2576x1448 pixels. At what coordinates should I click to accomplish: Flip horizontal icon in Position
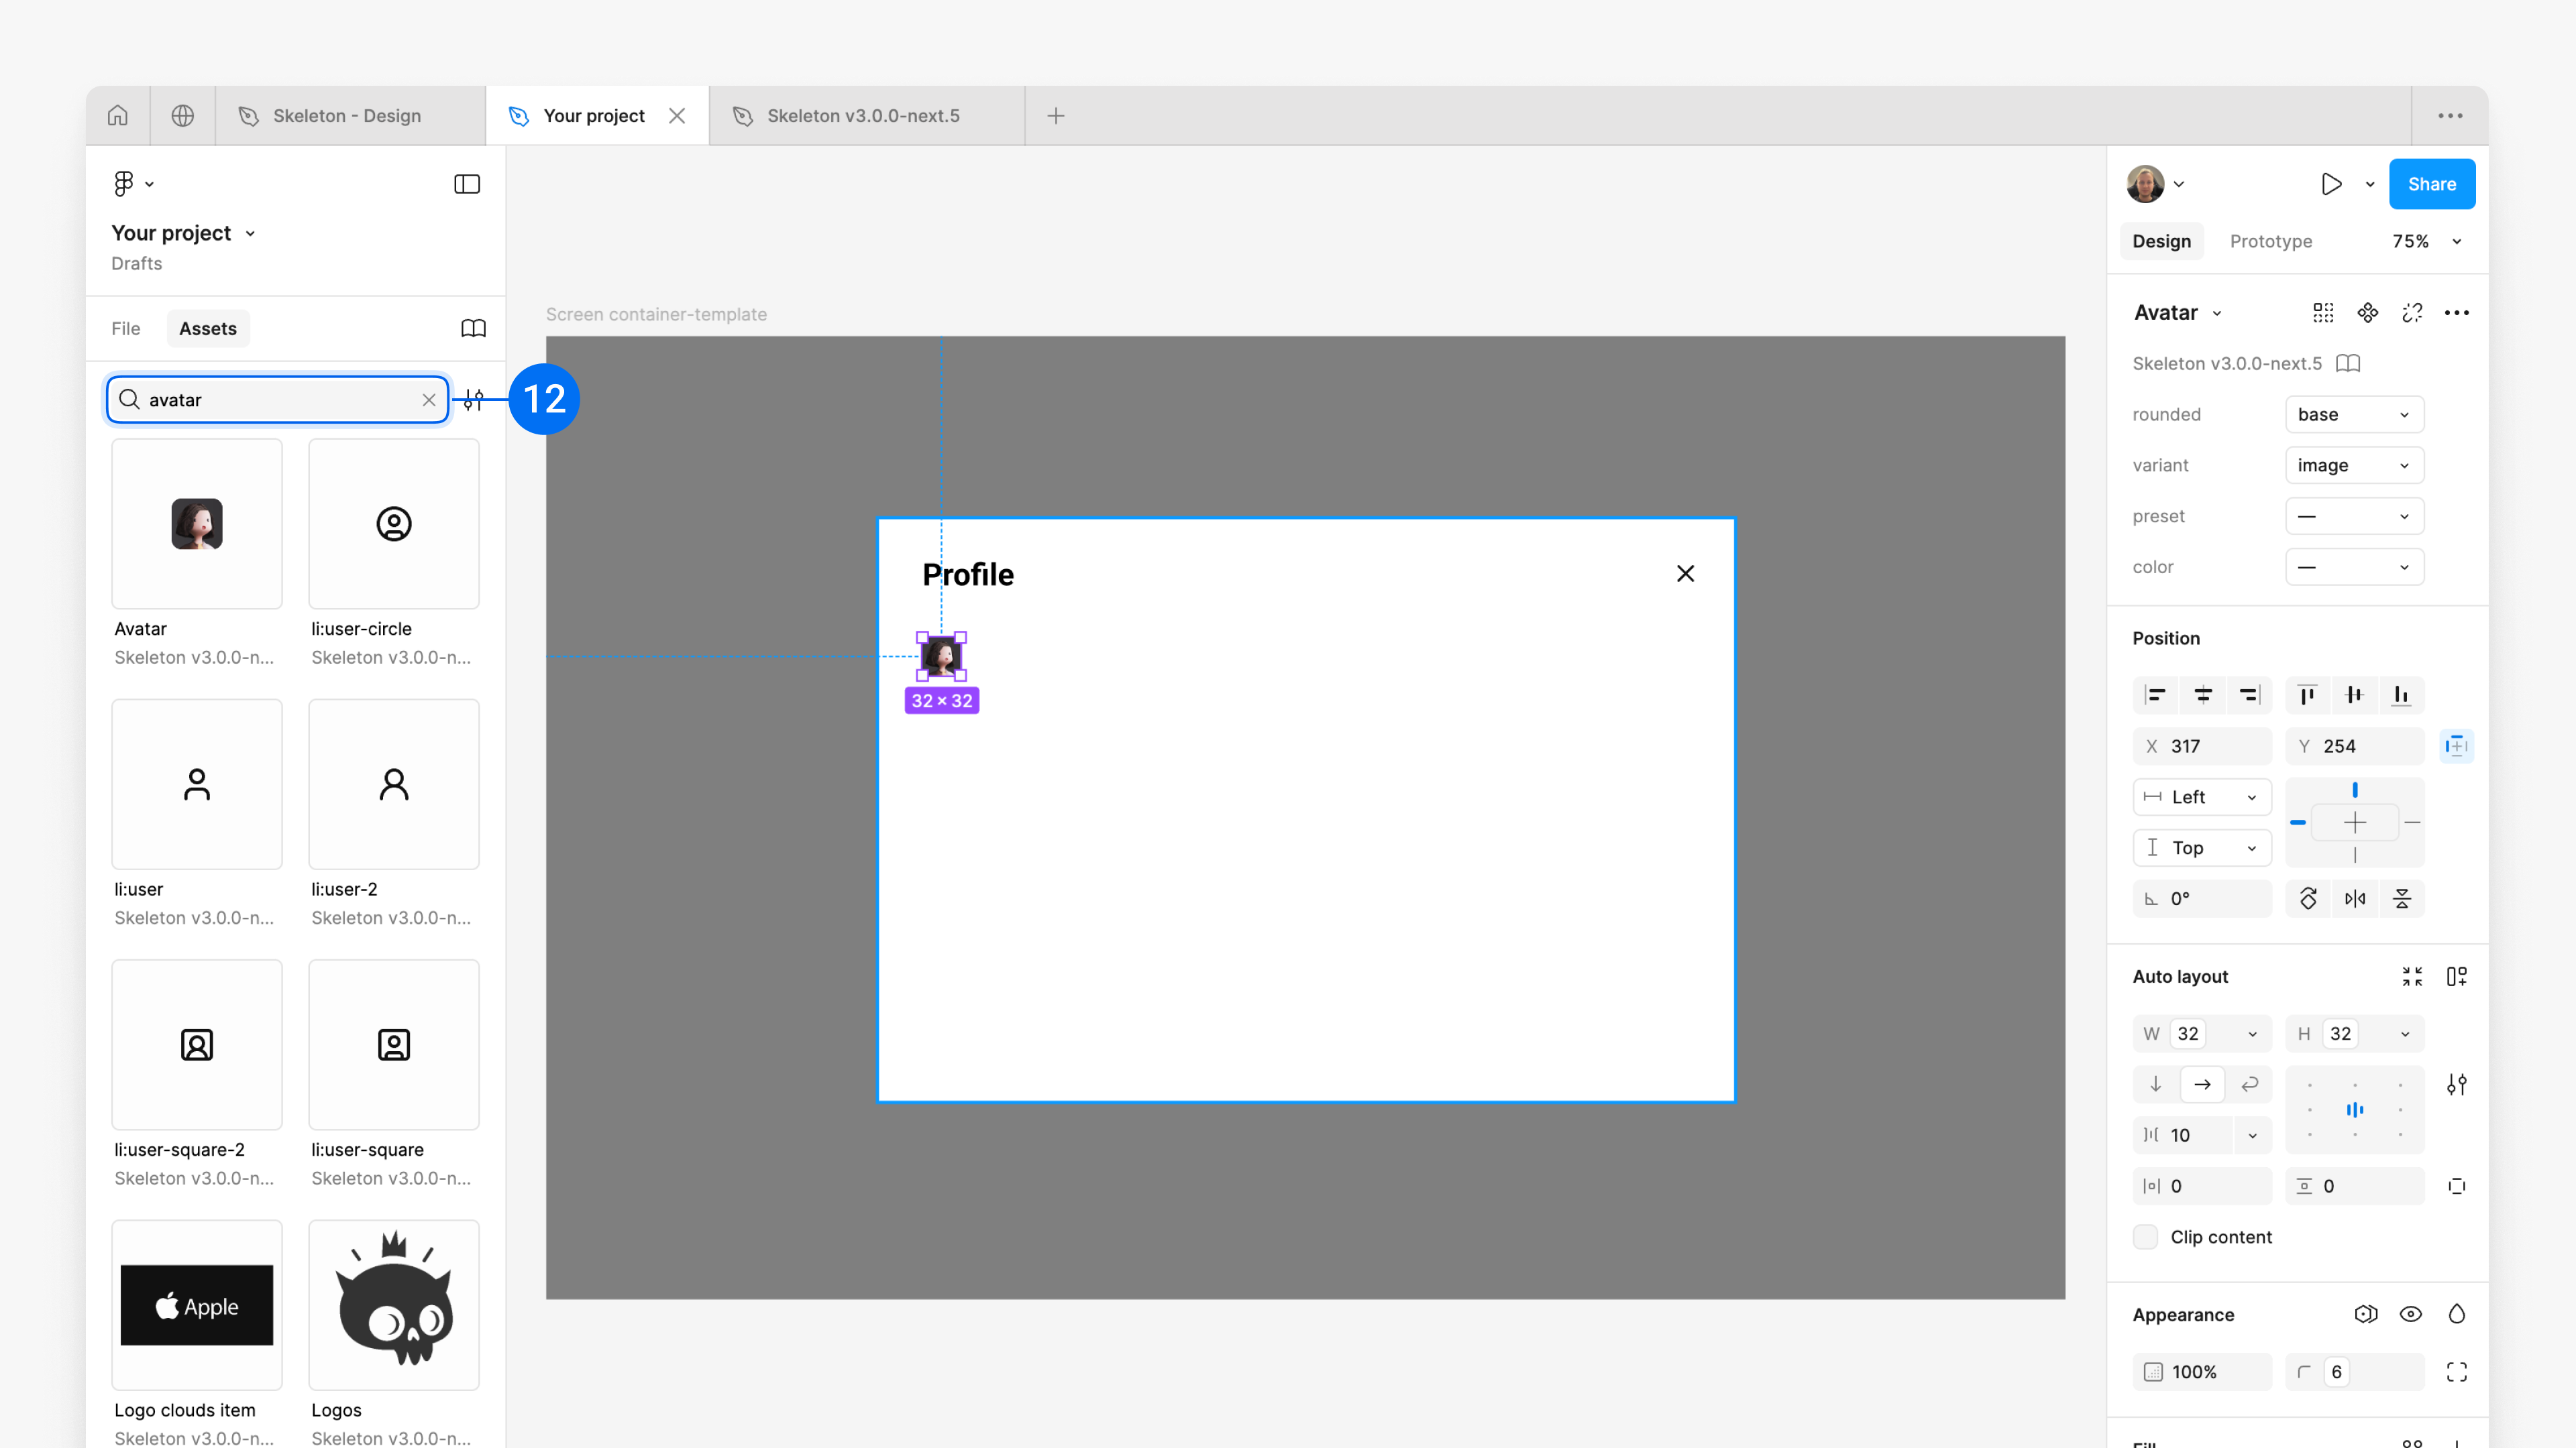2355,898
